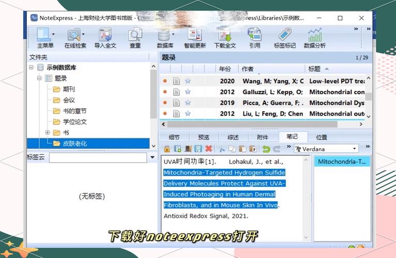Viewport: 396px width, 258px height.
Task: Collapse the 题录 tree node
Action: pyautogui.click(x=39, y=78)
